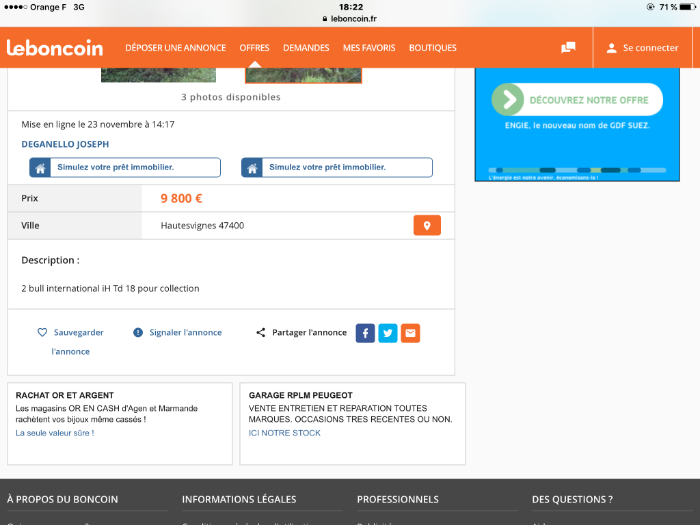Open ICI NOTRE STOCK link
The image size is (700, 525).
click(x=285, y=433)
